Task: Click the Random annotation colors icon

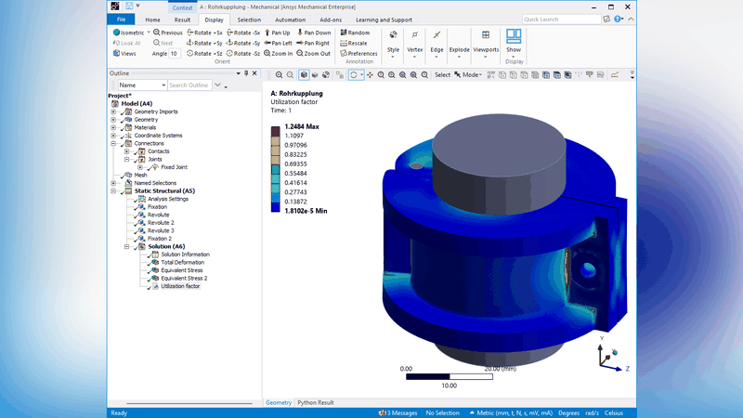Action: pyautogui.click(x=343, y=33)
